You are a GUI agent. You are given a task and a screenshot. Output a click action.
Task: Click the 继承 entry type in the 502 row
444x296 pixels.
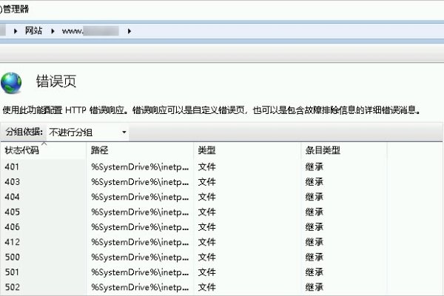point(314,287)
